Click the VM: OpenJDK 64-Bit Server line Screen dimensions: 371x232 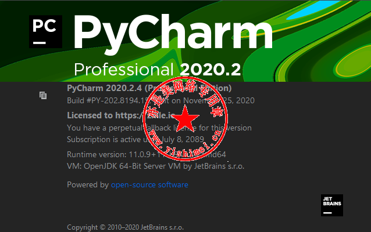(x=155, y=166)
